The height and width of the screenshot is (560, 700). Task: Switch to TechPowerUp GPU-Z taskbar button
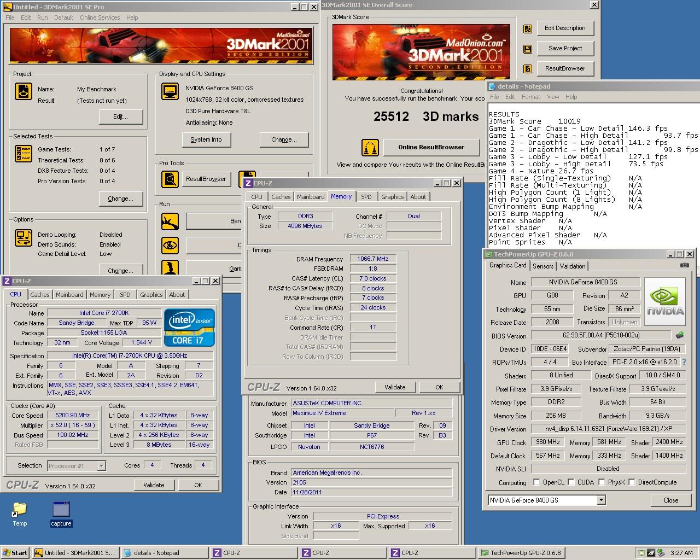523,553
